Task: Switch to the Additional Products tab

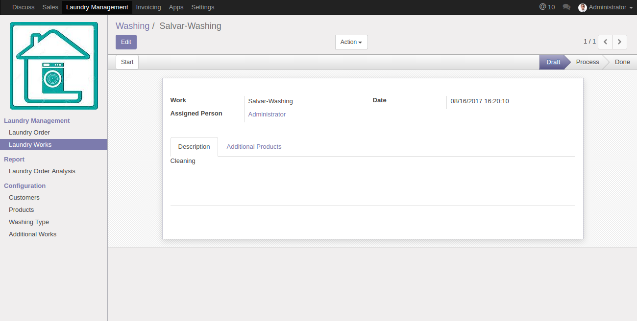Action: click(254, 147)
